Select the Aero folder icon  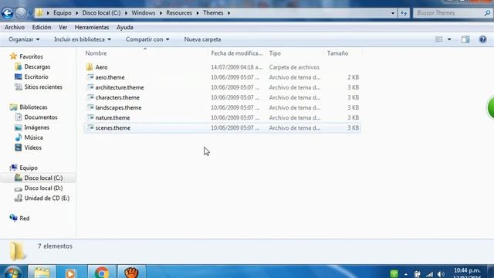click(x=90, y=67)
